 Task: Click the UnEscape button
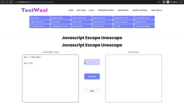point(92,76)
